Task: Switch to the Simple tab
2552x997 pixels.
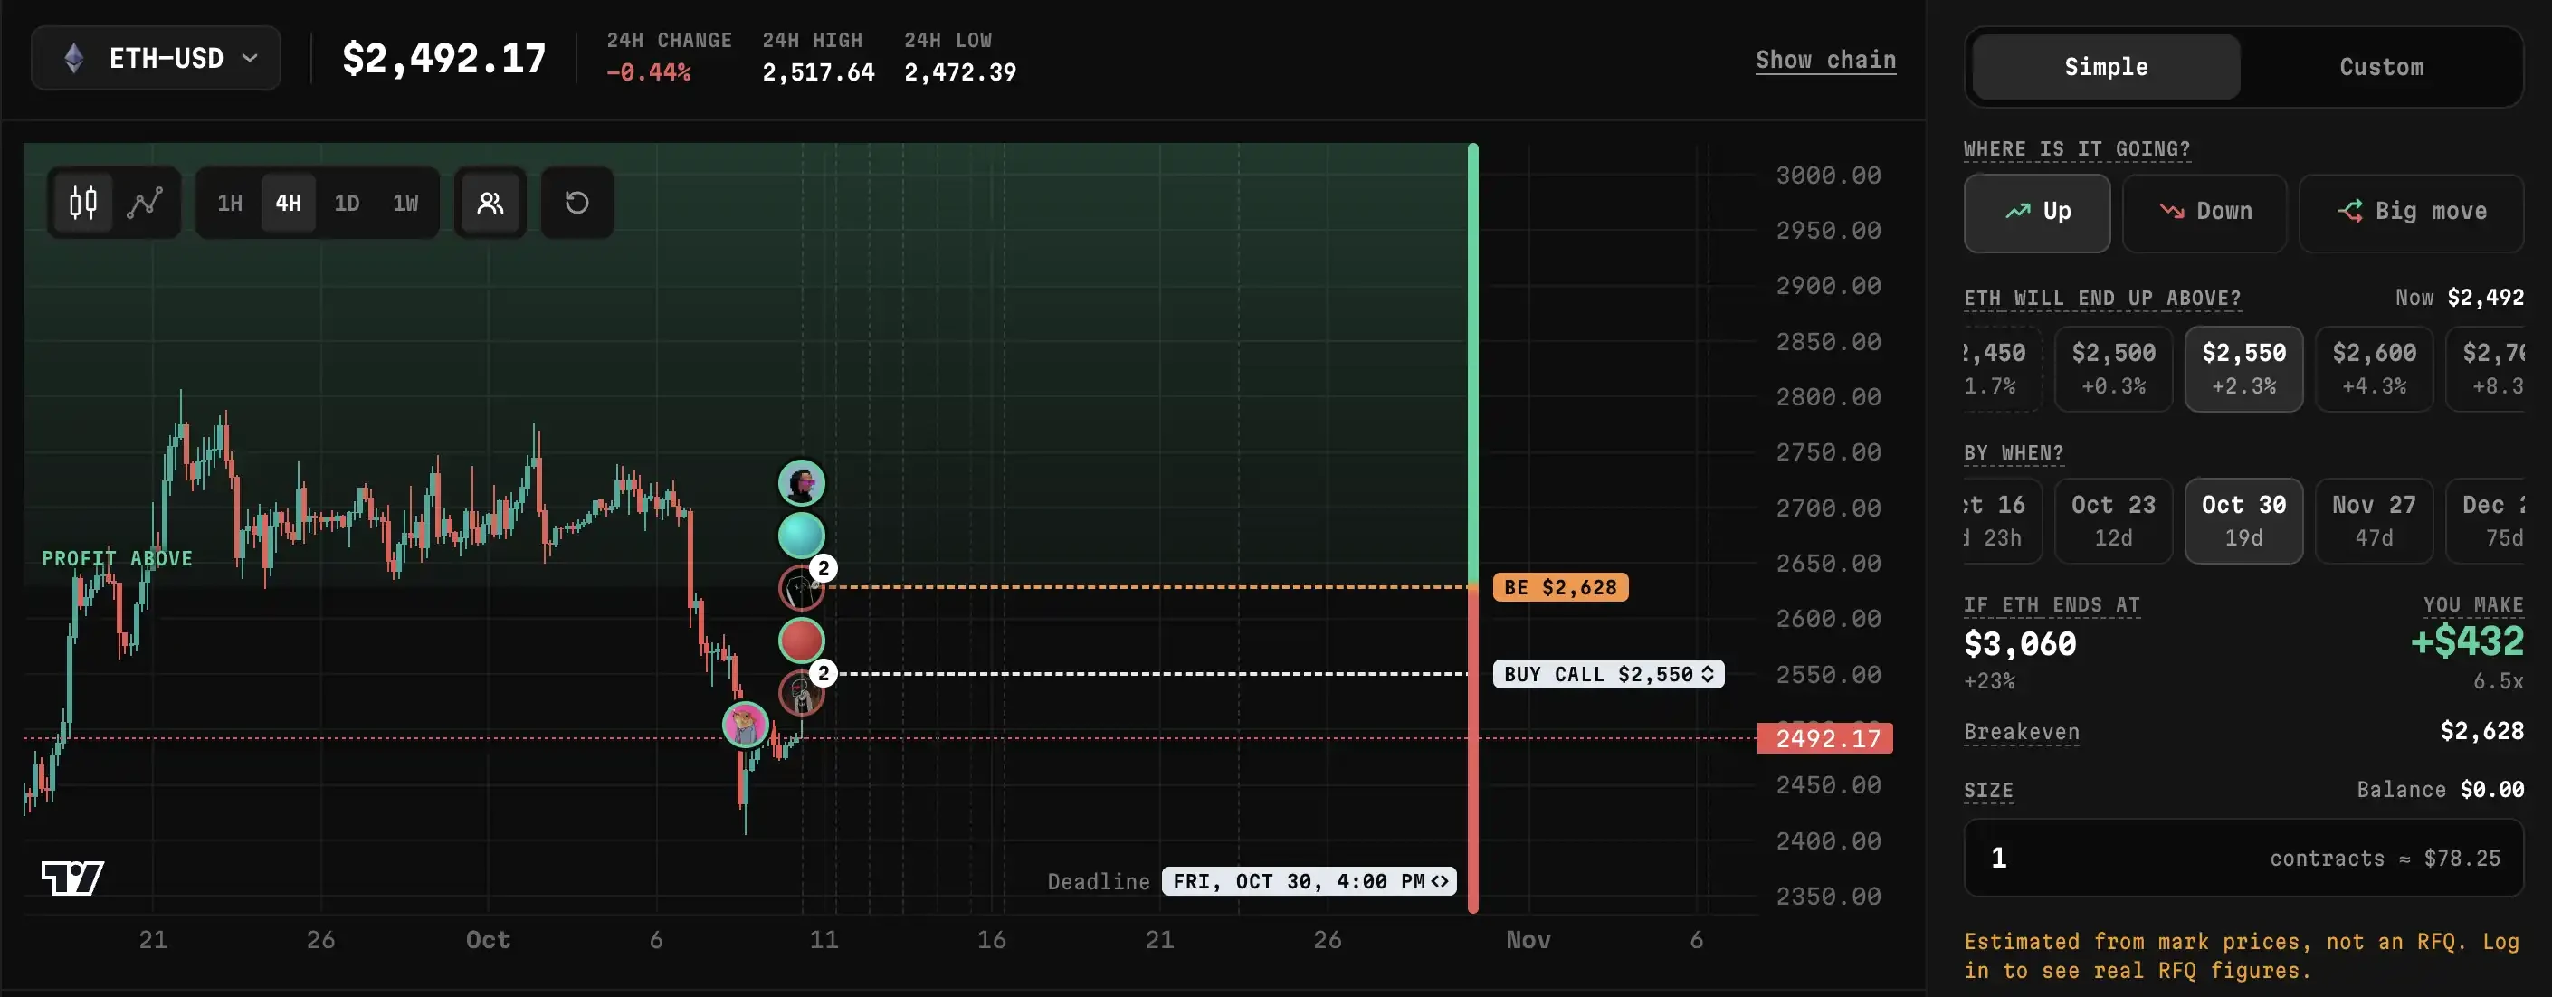Action: (2106, 67)
